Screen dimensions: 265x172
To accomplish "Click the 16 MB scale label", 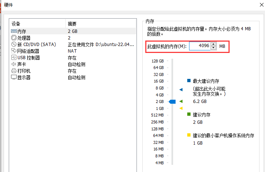I will tap(158, 149).
